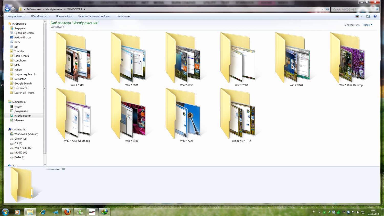This screenshot has width=384, height=216.
Task: Click the search magnifier icon
Action: (377, 9)
